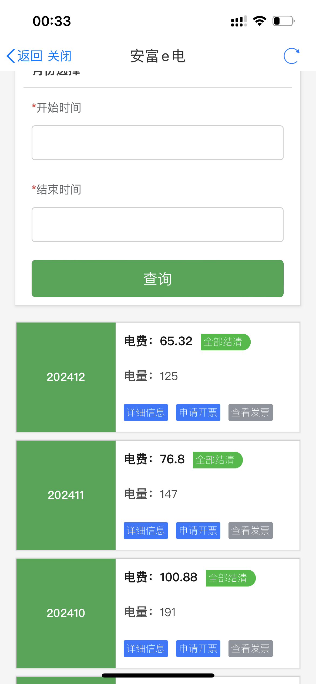
Task: Tap 查看发票 for the 202410 bill
Action: [250, 649]
